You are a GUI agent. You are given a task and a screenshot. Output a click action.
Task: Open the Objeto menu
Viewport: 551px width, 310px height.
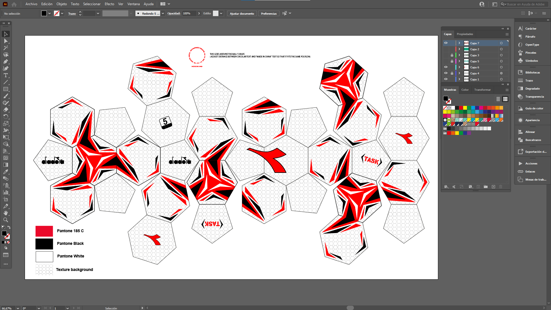[61, 4]
